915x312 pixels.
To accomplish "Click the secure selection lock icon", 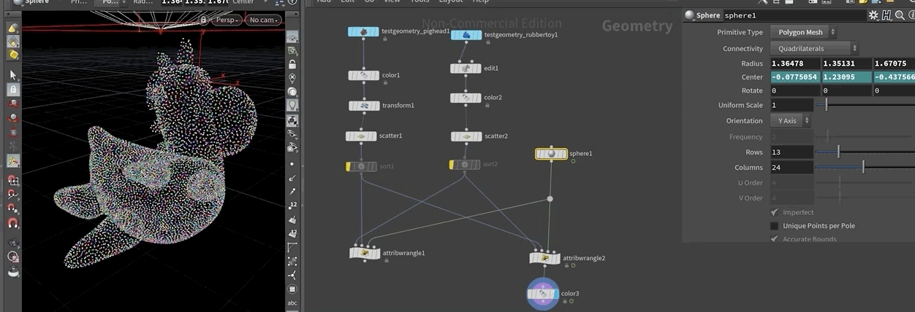I will point(12,89).
